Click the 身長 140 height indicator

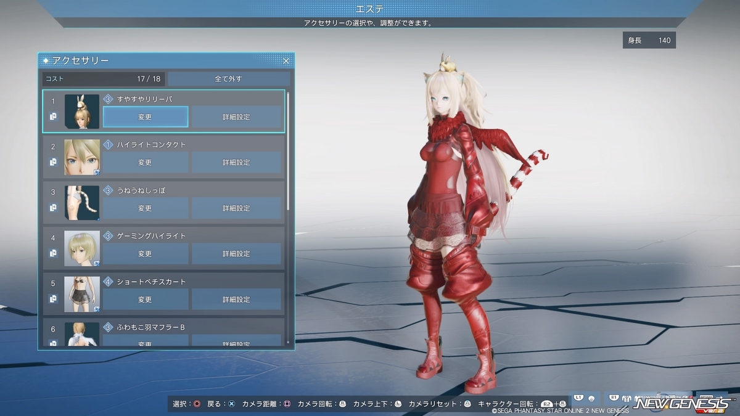point(649,40)
